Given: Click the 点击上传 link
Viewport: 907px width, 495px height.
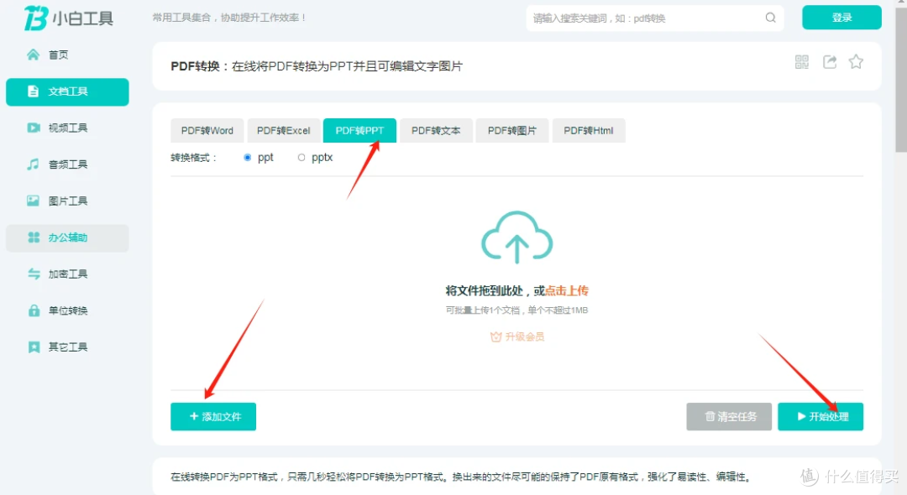Looking at the screenshot, I should coord(566,290).
